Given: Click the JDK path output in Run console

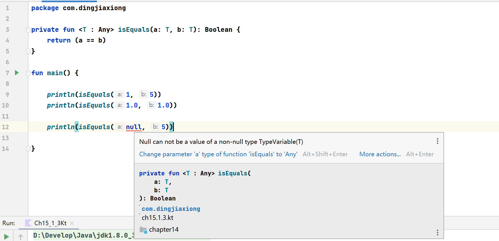Looking at the screenshot, I should [x=84, y=235].
